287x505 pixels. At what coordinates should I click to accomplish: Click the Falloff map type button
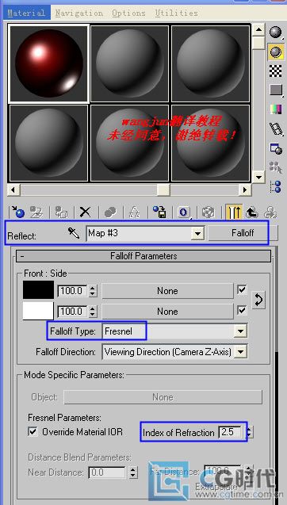coord(243,232)
